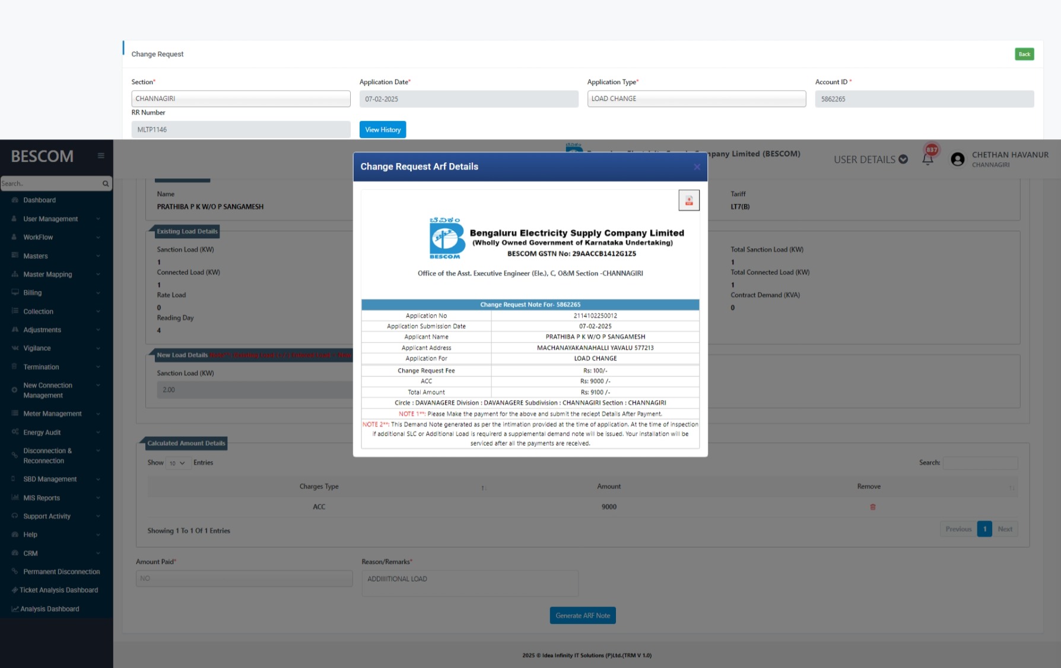Click the search magnifier in sidebar
Viewport: 1061px width, 668px height.
click(106, 184)
